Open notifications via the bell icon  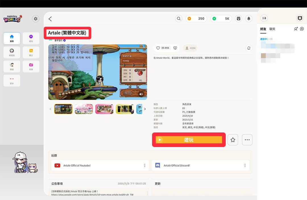pyautogui.click(x=249, y=18)
